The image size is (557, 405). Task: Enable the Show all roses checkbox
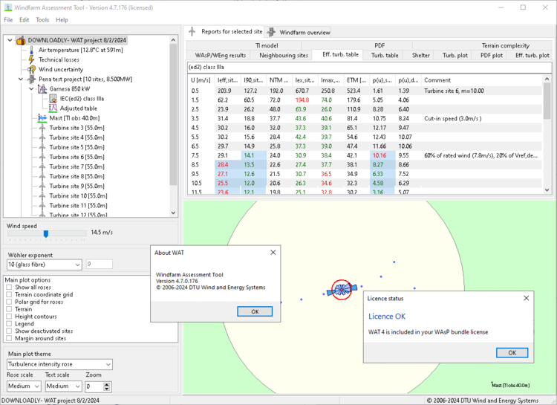9,287
